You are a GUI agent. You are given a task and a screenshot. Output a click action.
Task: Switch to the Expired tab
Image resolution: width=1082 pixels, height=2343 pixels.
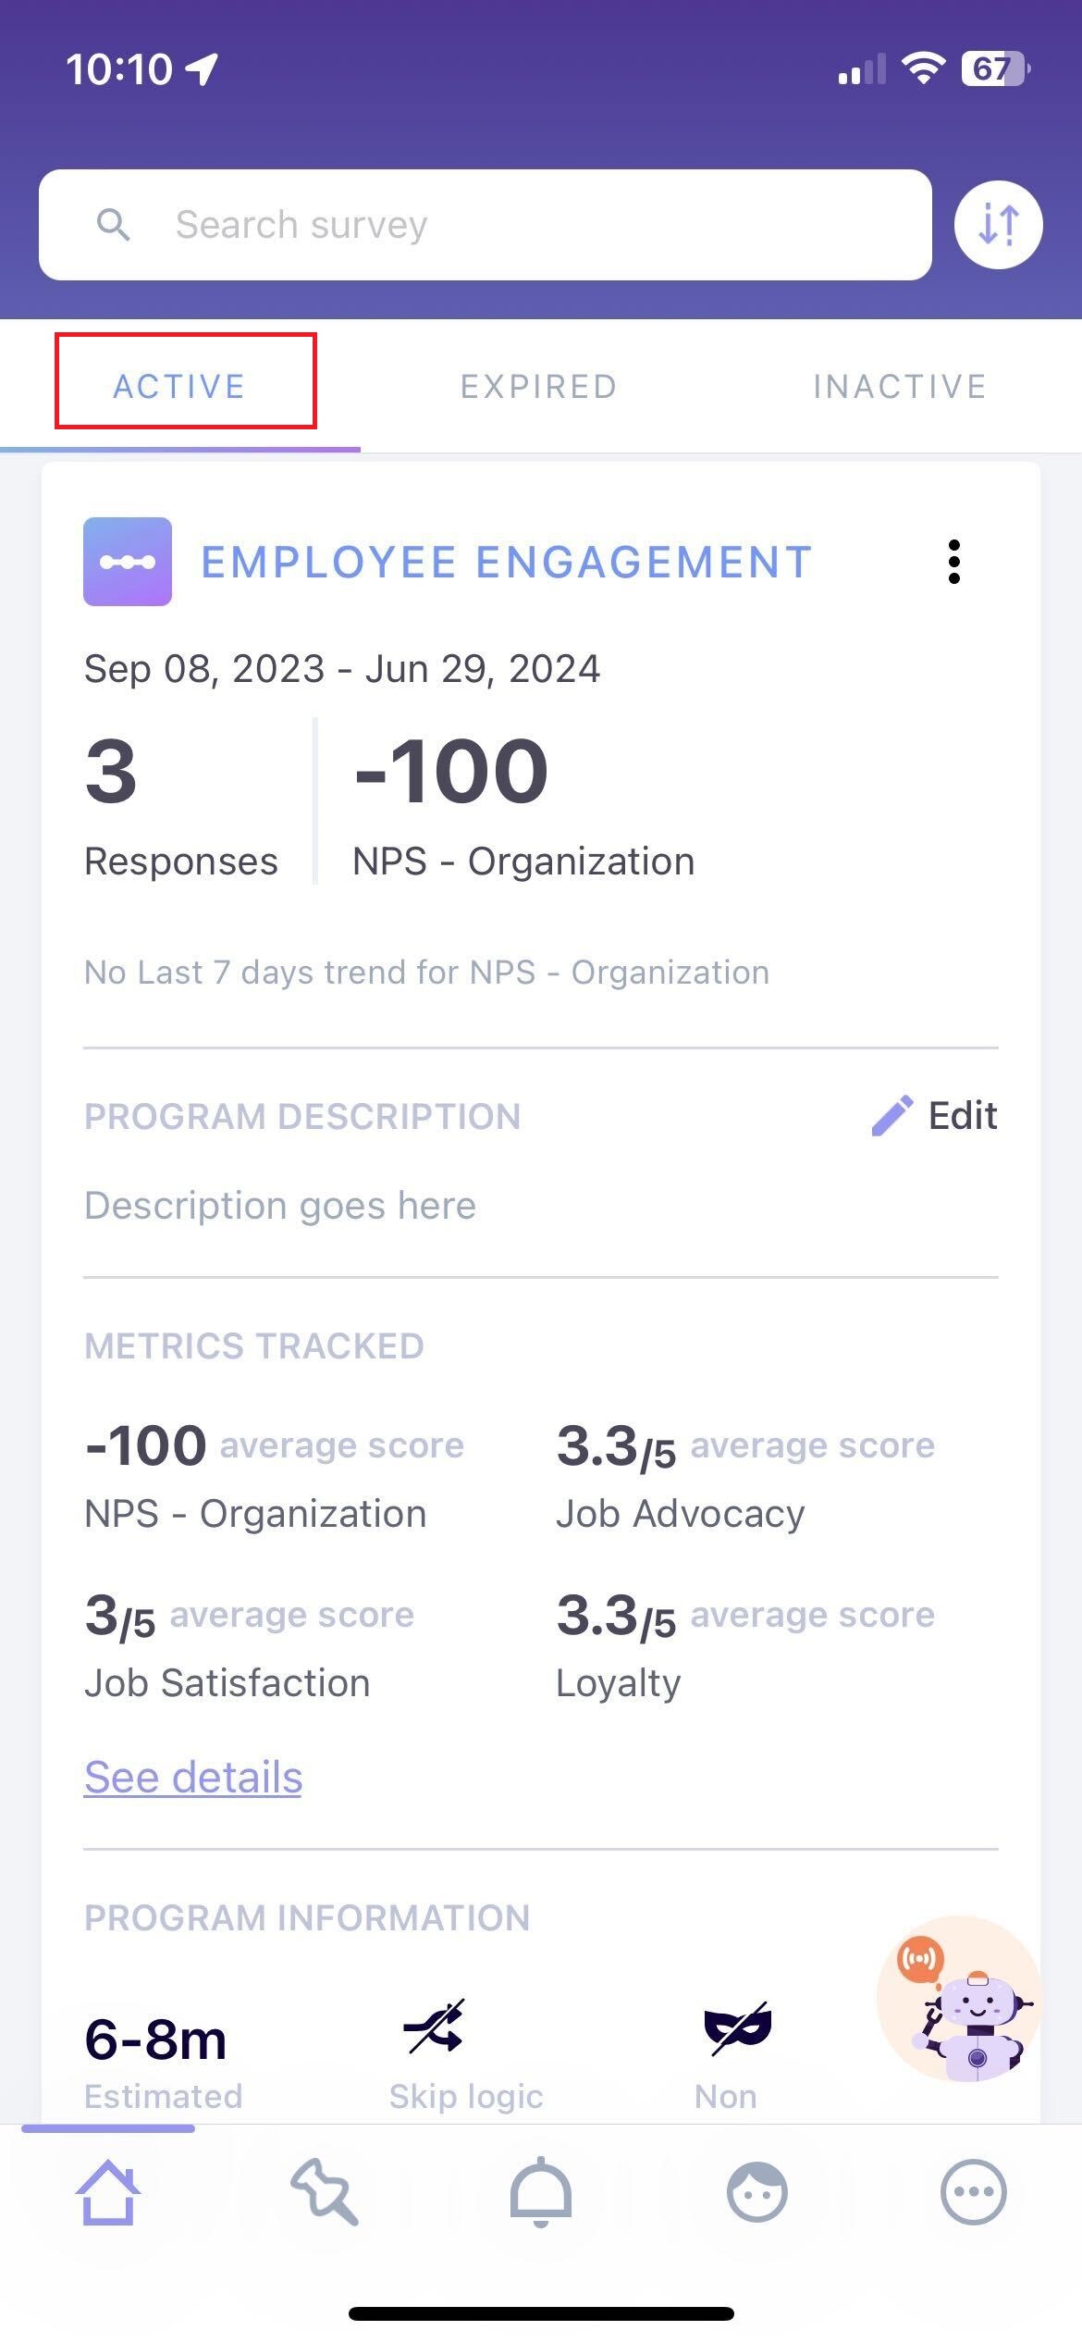tap(539, 386)
